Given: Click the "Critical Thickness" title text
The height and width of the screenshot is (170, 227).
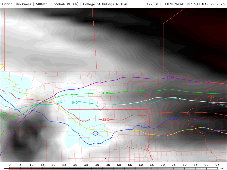Looking at the screenshot, I should pos(17,4).
